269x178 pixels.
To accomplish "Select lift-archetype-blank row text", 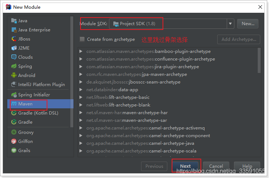I will pos(118,105).
